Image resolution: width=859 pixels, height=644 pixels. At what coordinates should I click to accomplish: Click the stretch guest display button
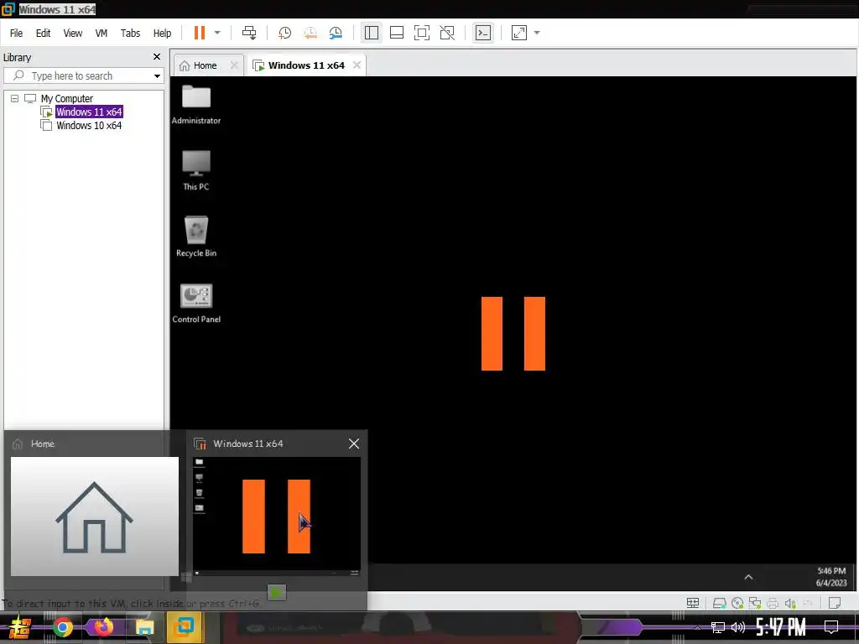[518, 33]
